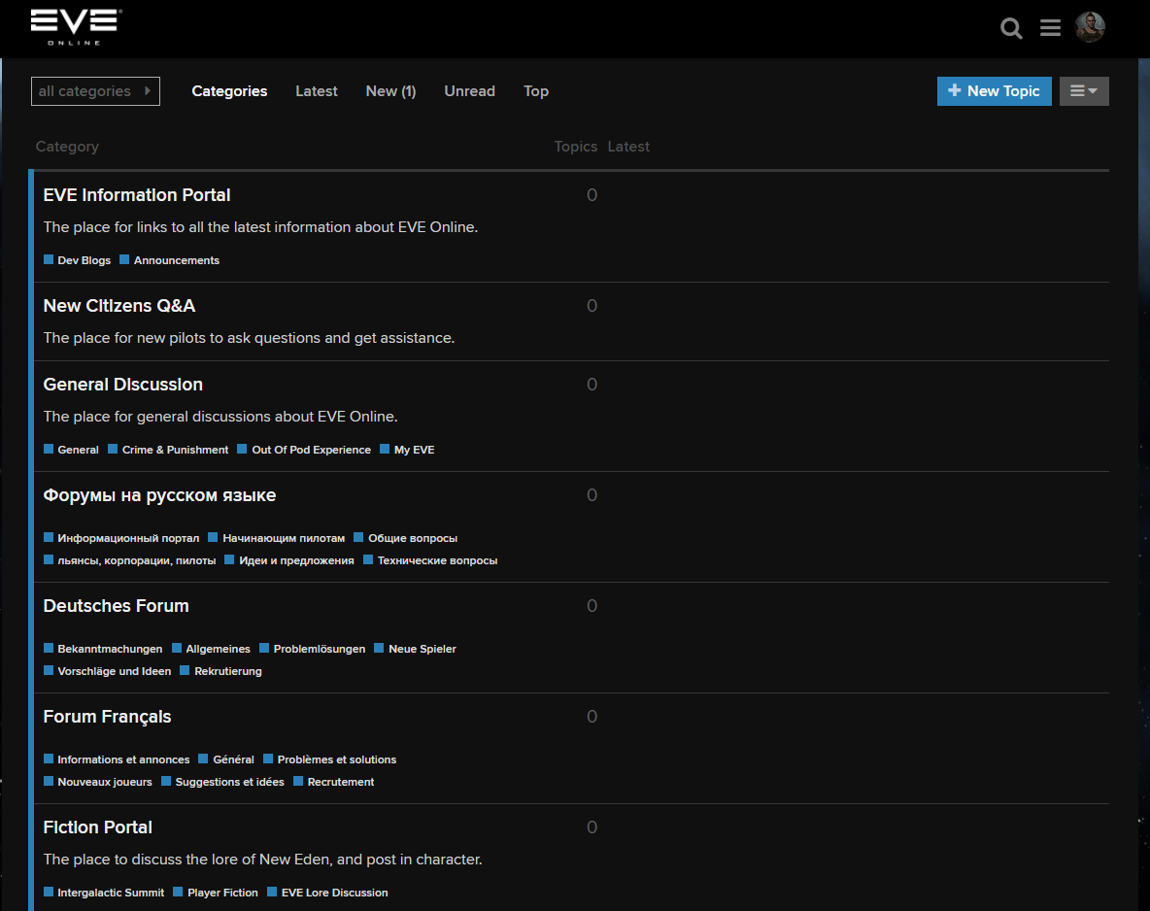Open Neue Spieler subcategory
The image size is (1150, 911).
pyautogui.click(x=415, y=649)
